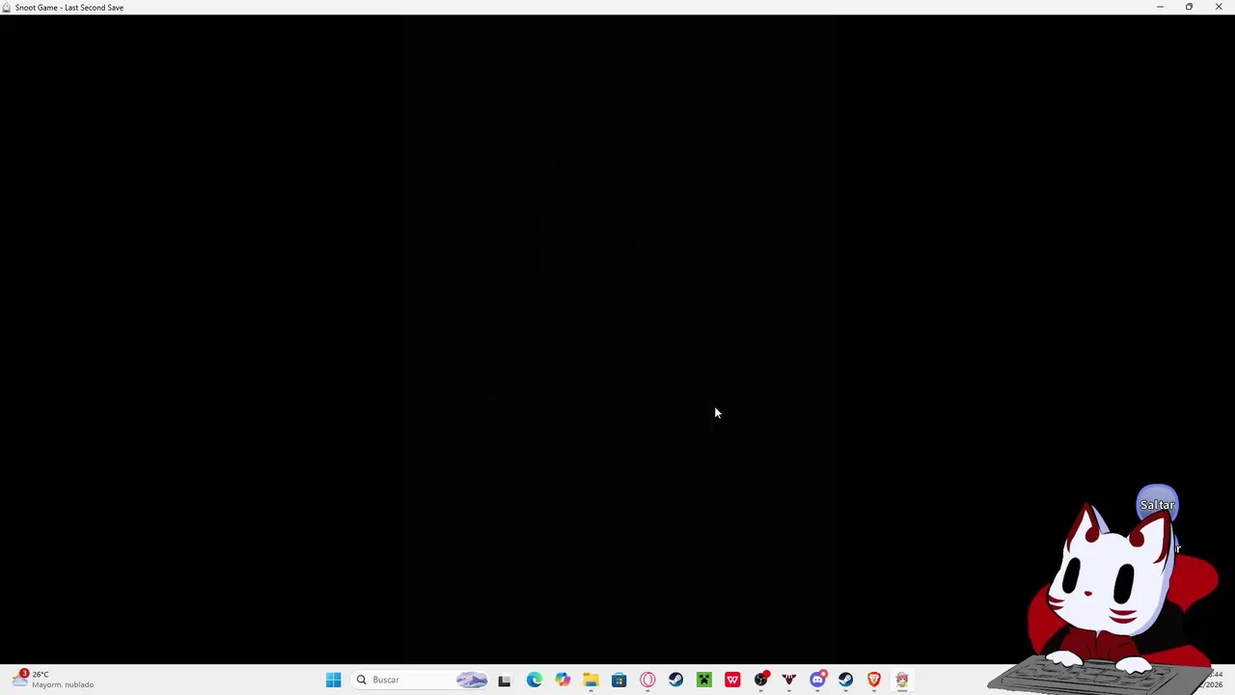Open Brave browser from taskbar
The width and height of the screenshot is (1235, 695).
click(x=874, y=680)
